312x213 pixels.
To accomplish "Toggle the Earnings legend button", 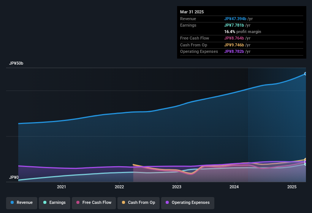I will (x=54, y=203).
